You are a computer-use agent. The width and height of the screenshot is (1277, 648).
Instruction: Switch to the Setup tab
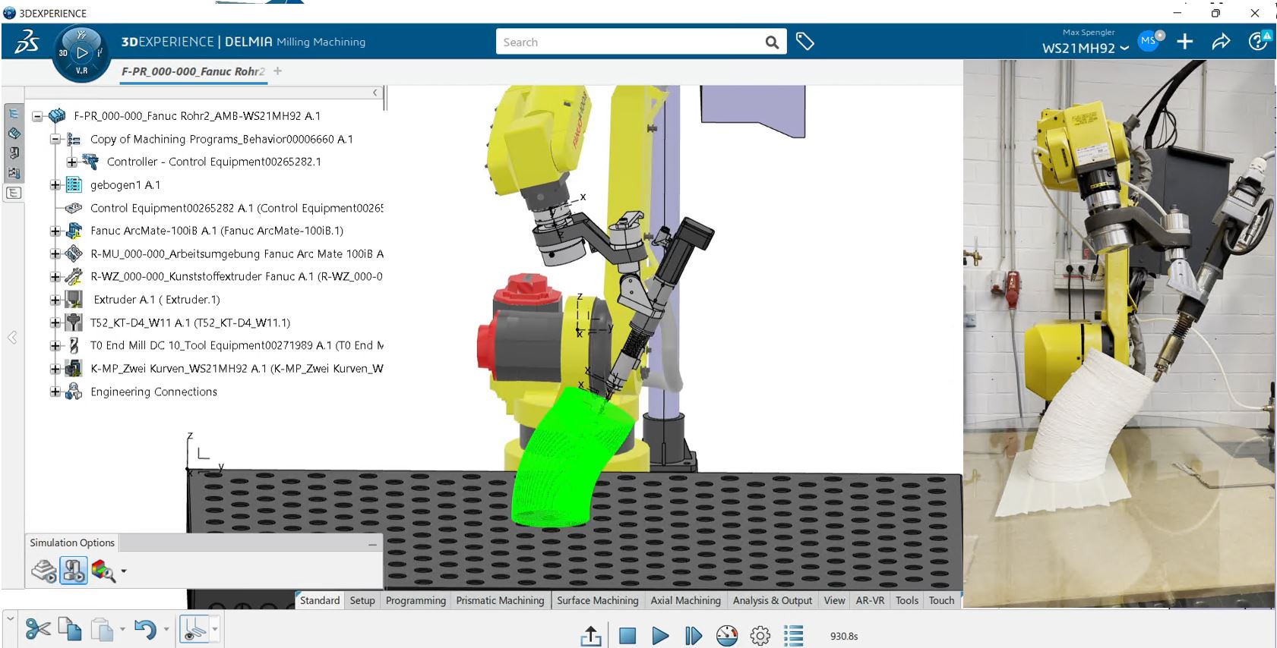point(362,600)
